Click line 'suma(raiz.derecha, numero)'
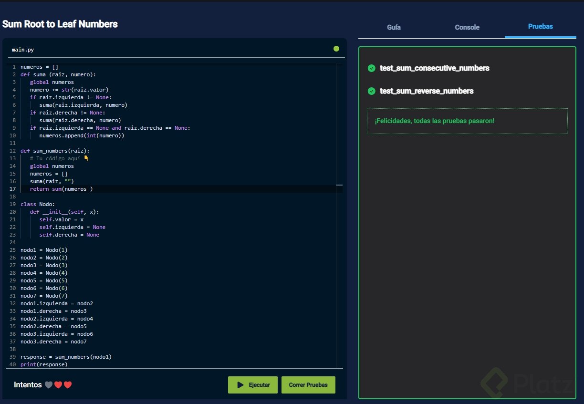This screenshot has width=584, height=404. click(80, 120)
